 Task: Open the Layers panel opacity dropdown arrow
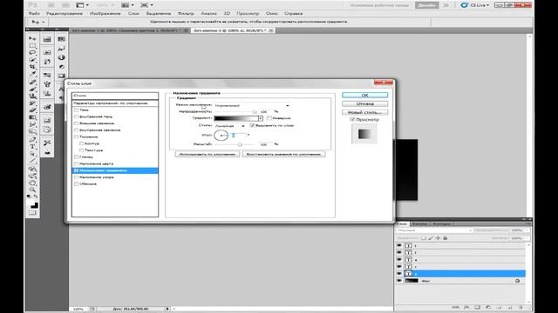click(x=527, y=230)
